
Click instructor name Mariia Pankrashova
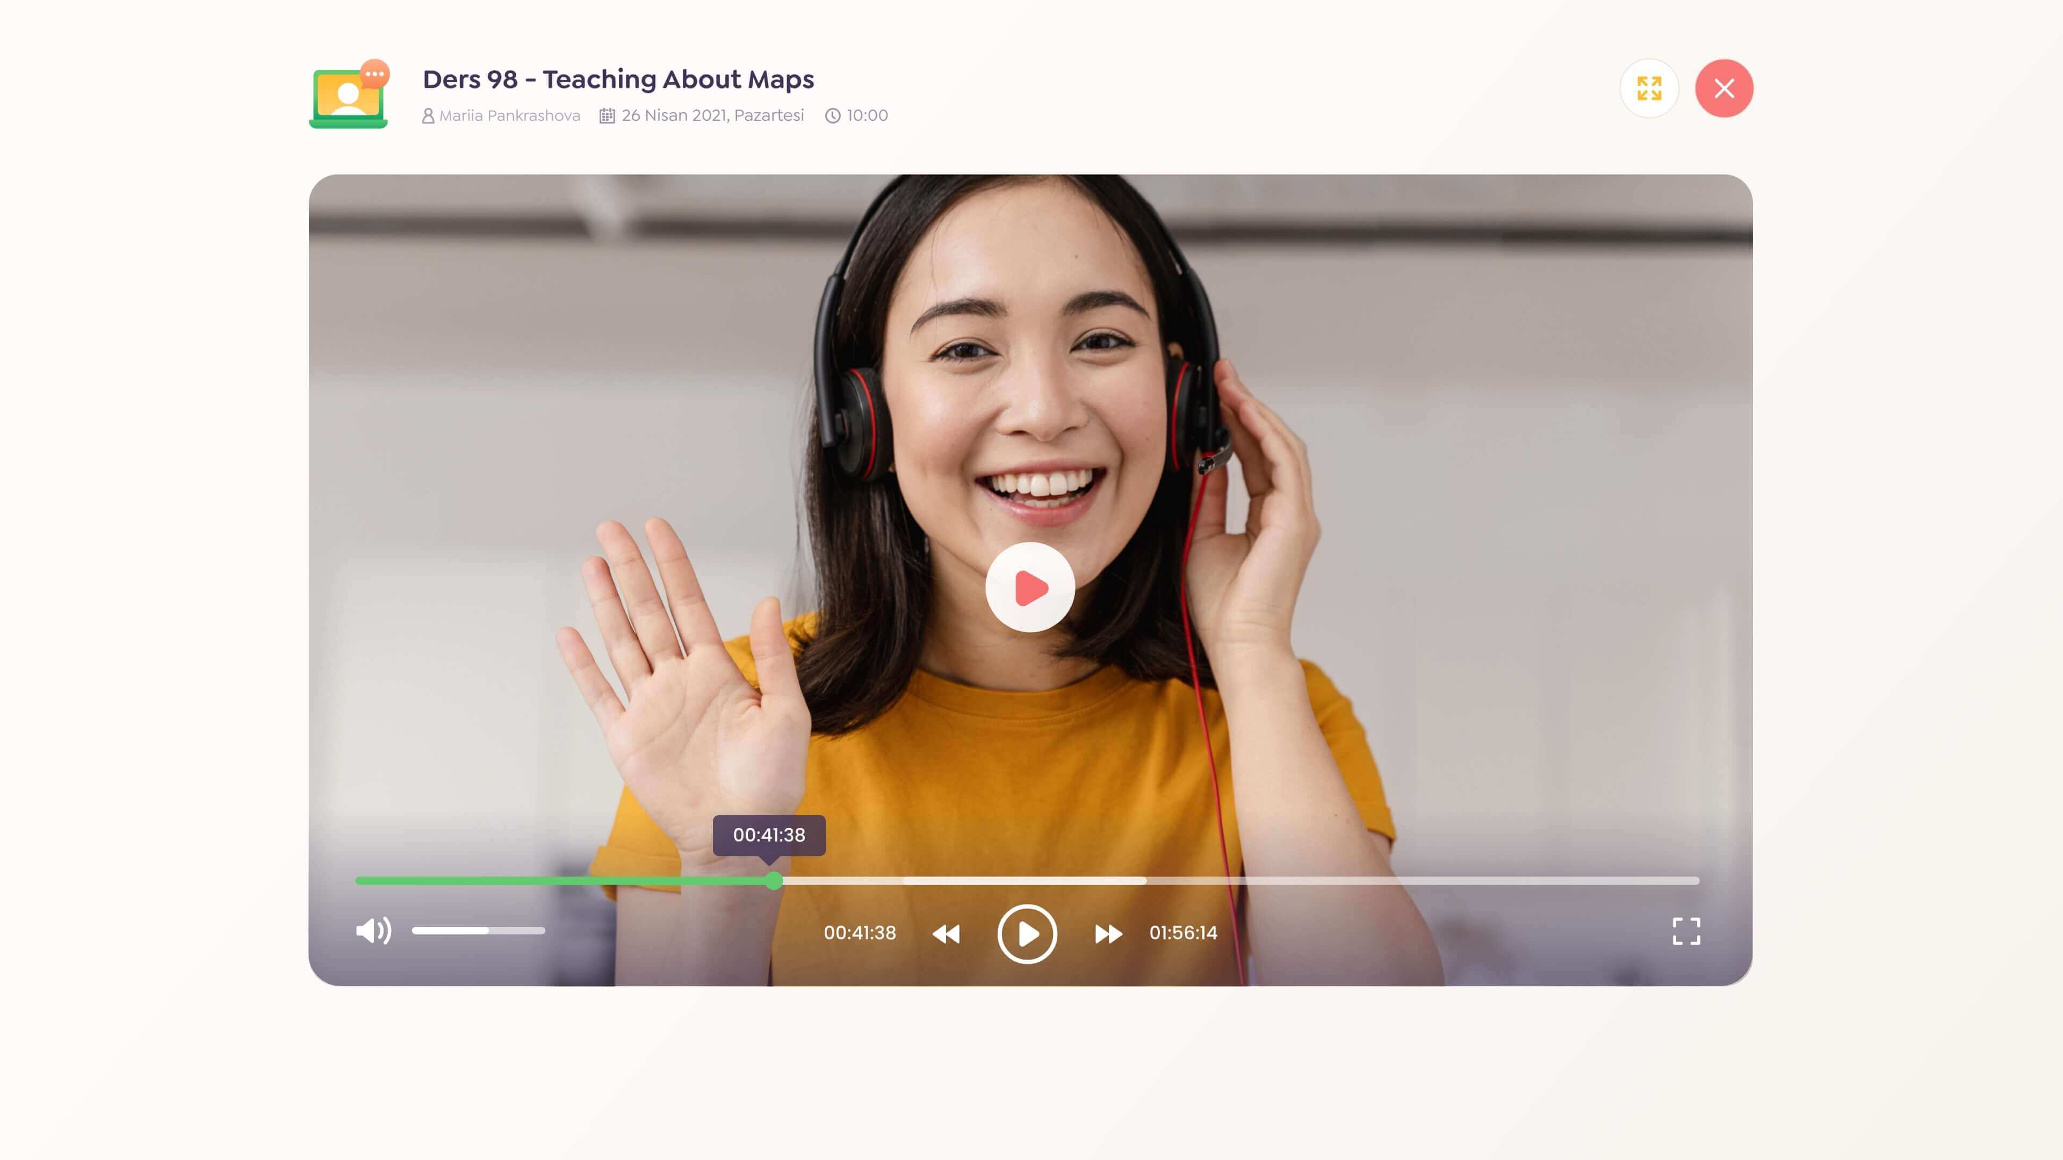click(509, 115)
